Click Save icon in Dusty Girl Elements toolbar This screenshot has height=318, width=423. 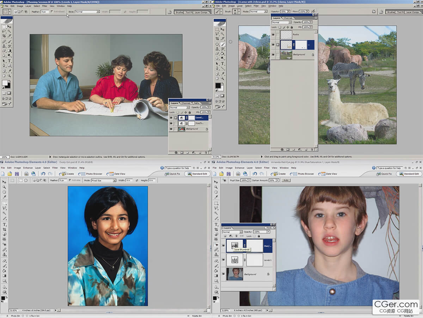[17, 174]
